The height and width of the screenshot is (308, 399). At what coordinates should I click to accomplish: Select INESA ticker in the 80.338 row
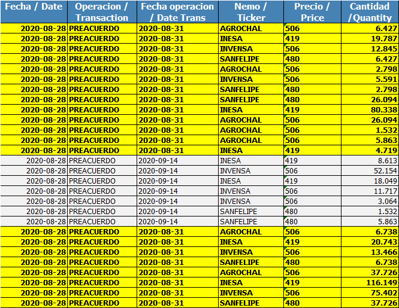(251, 110)
